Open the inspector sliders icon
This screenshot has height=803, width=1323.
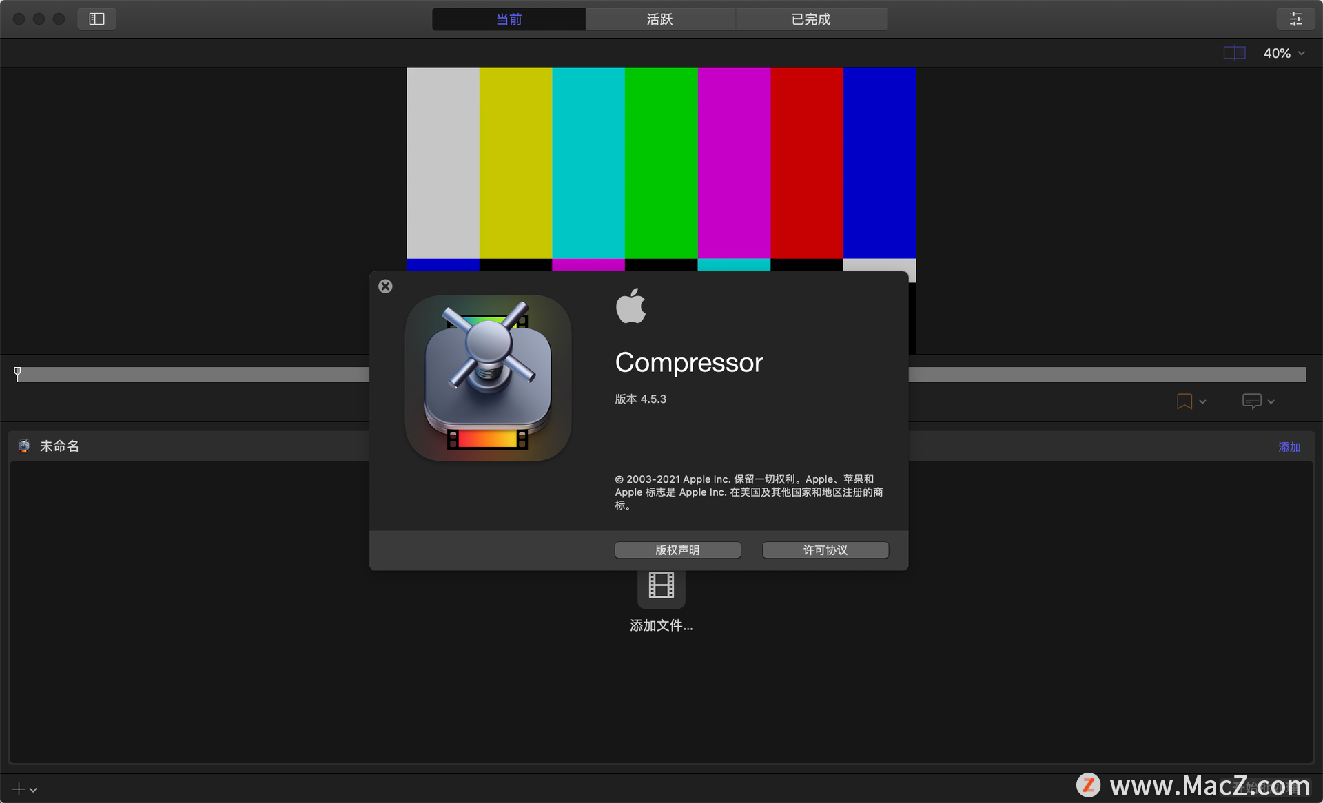pyautogui.click(x=1295, y=19)
